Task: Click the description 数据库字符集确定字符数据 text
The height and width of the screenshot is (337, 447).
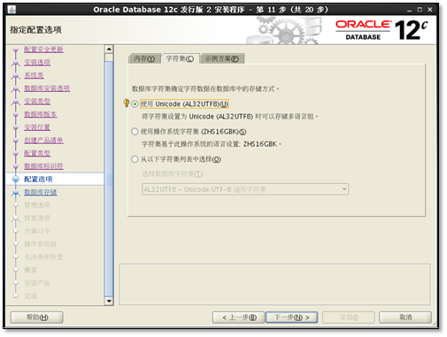Action: (205, 88)
